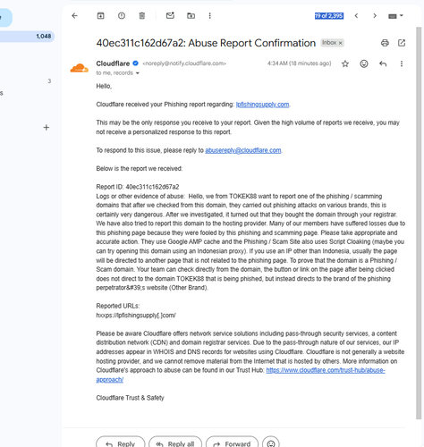
Task: Click the Forward button
Action: point(232,443)
